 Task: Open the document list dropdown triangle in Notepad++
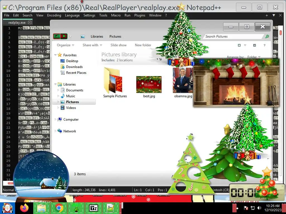(x=274, y=16)
